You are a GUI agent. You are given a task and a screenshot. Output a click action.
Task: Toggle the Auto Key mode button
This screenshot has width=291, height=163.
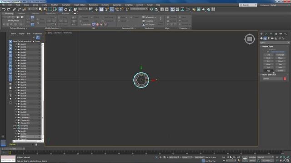pos(252,157)
